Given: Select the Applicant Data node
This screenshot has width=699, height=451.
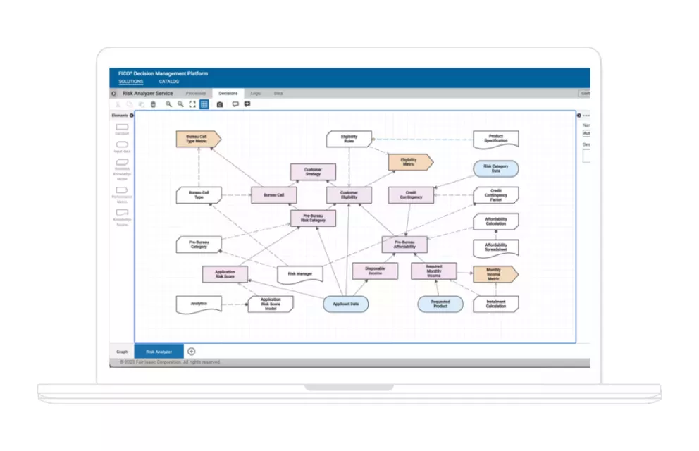Looking at the screenshot, I should click(345, 304).
